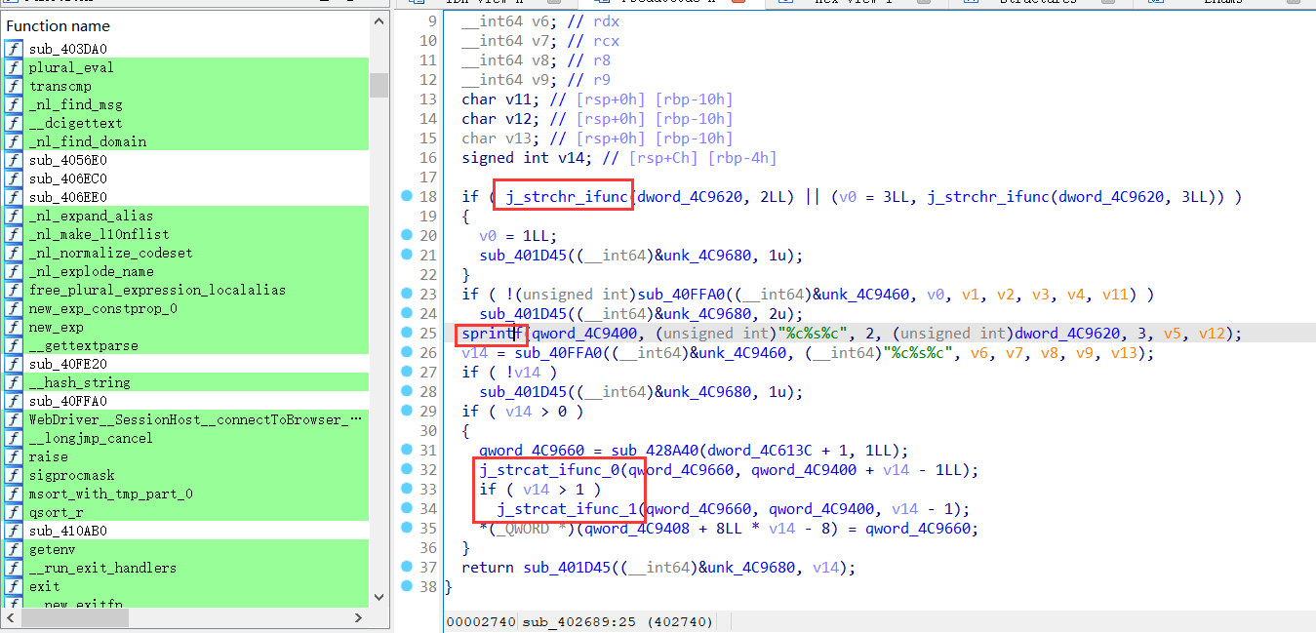Select _nl_find_domain in functions list
The width and height of the screenshot is (1316, 633).
tap(185, 141)
